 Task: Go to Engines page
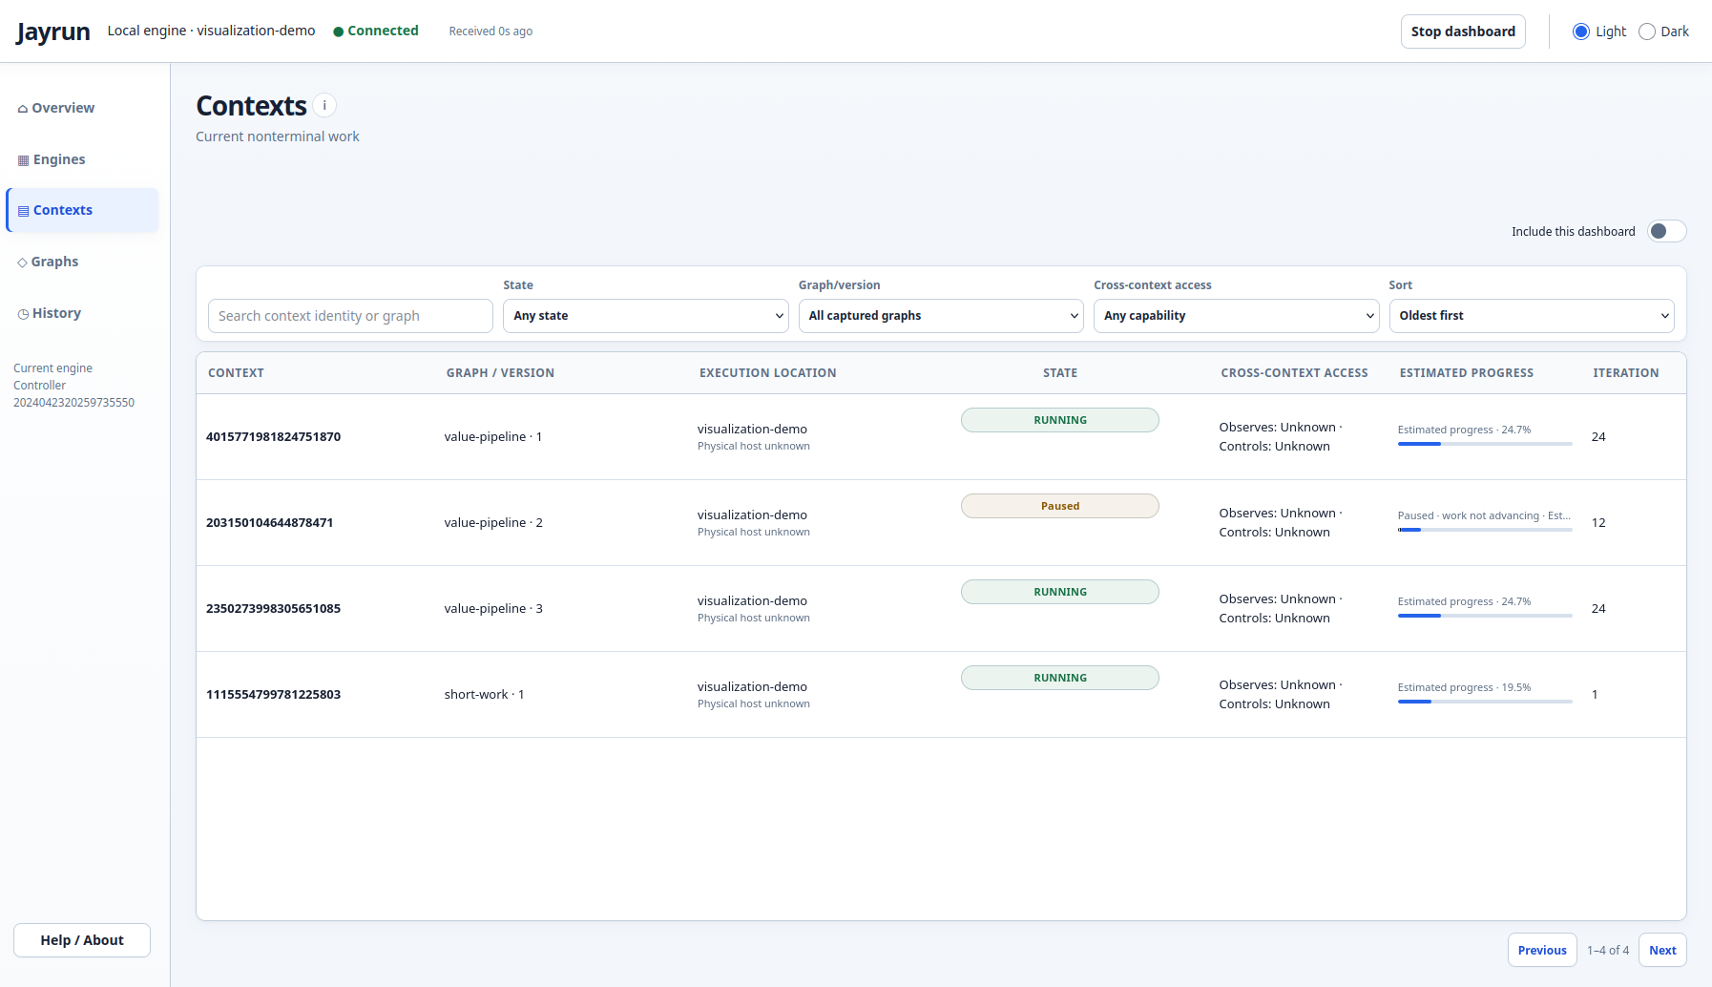click(83, 159)
